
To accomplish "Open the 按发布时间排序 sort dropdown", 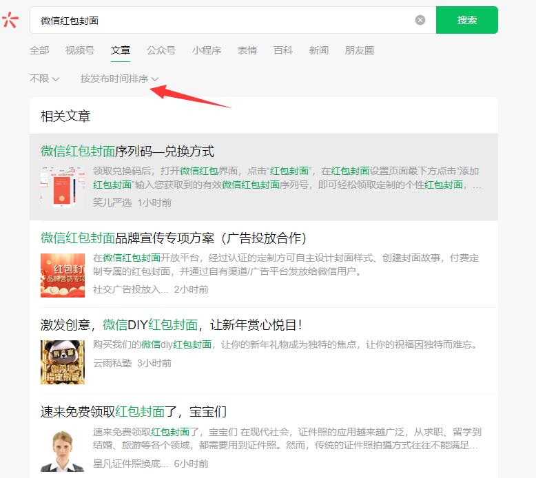I will tap(119, 79).
